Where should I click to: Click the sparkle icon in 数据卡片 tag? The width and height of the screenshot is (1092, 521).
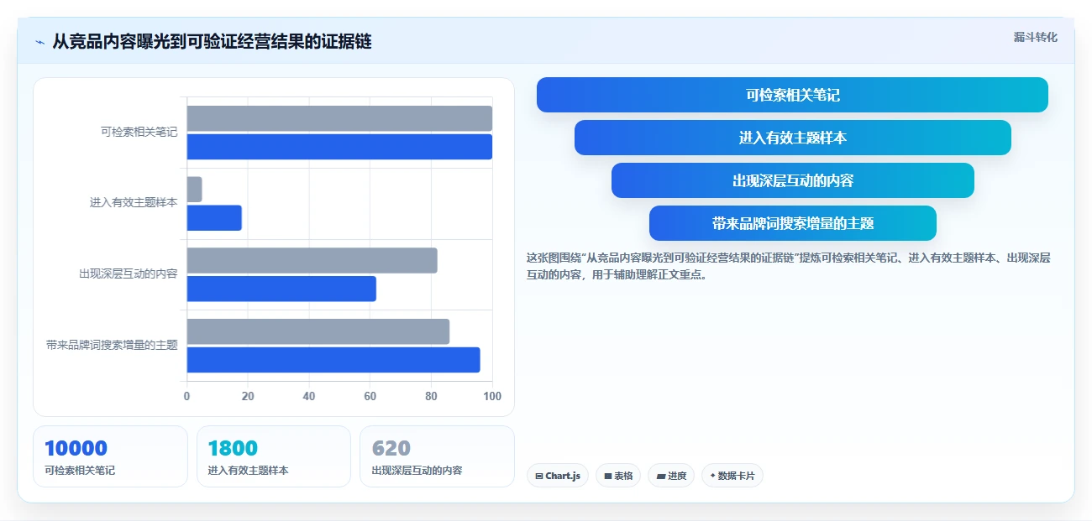coord(713,476)
